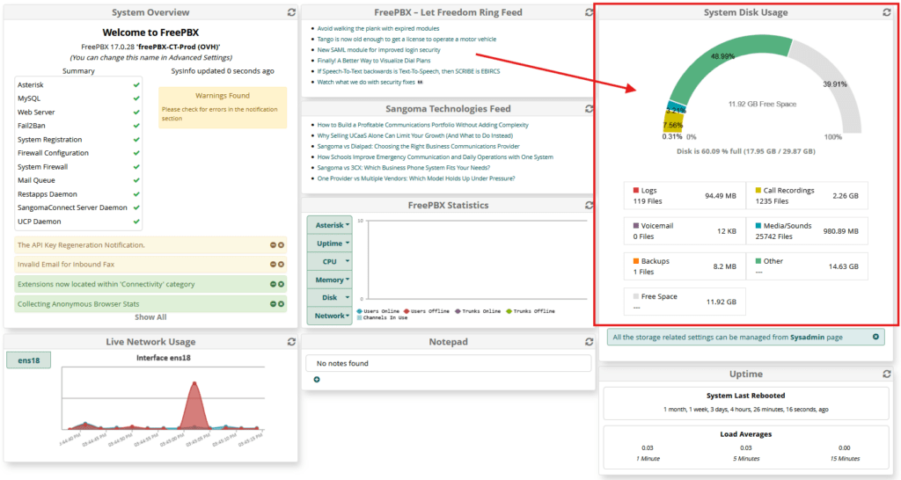Minimize the Extensions Connectivity category notice
This screenshot has width=901, height=480.
coord(273,284)
